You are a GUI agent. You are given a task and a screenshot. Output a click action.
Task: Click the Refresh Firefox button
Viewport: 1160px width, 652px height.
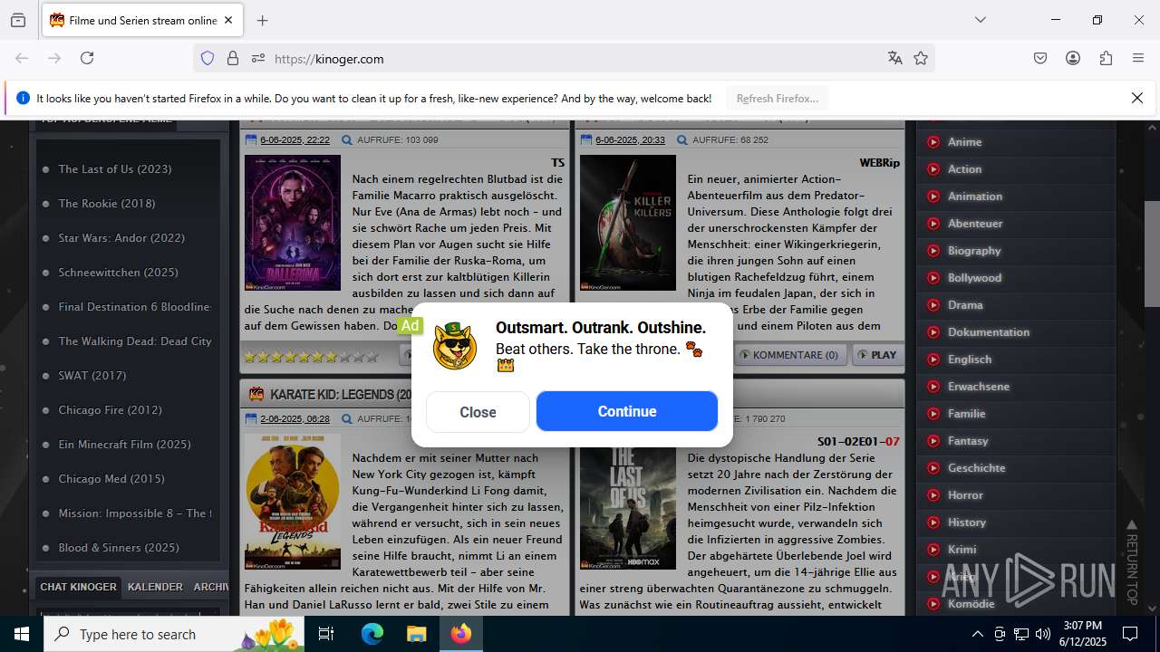(778, 98)
